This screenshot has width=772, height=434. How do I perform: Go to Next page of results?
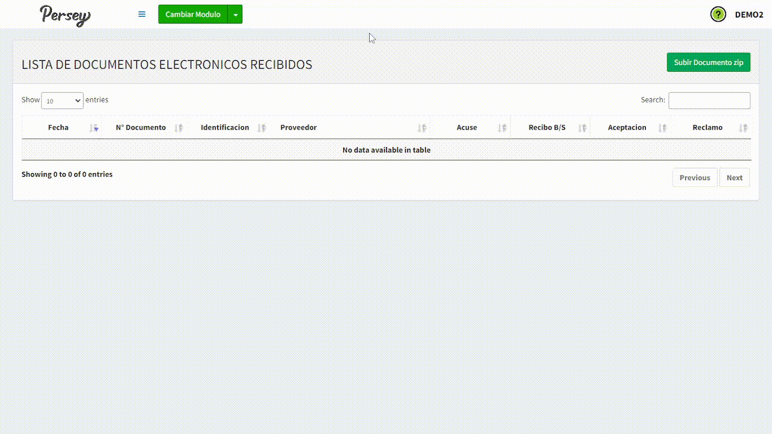(734, 178)
